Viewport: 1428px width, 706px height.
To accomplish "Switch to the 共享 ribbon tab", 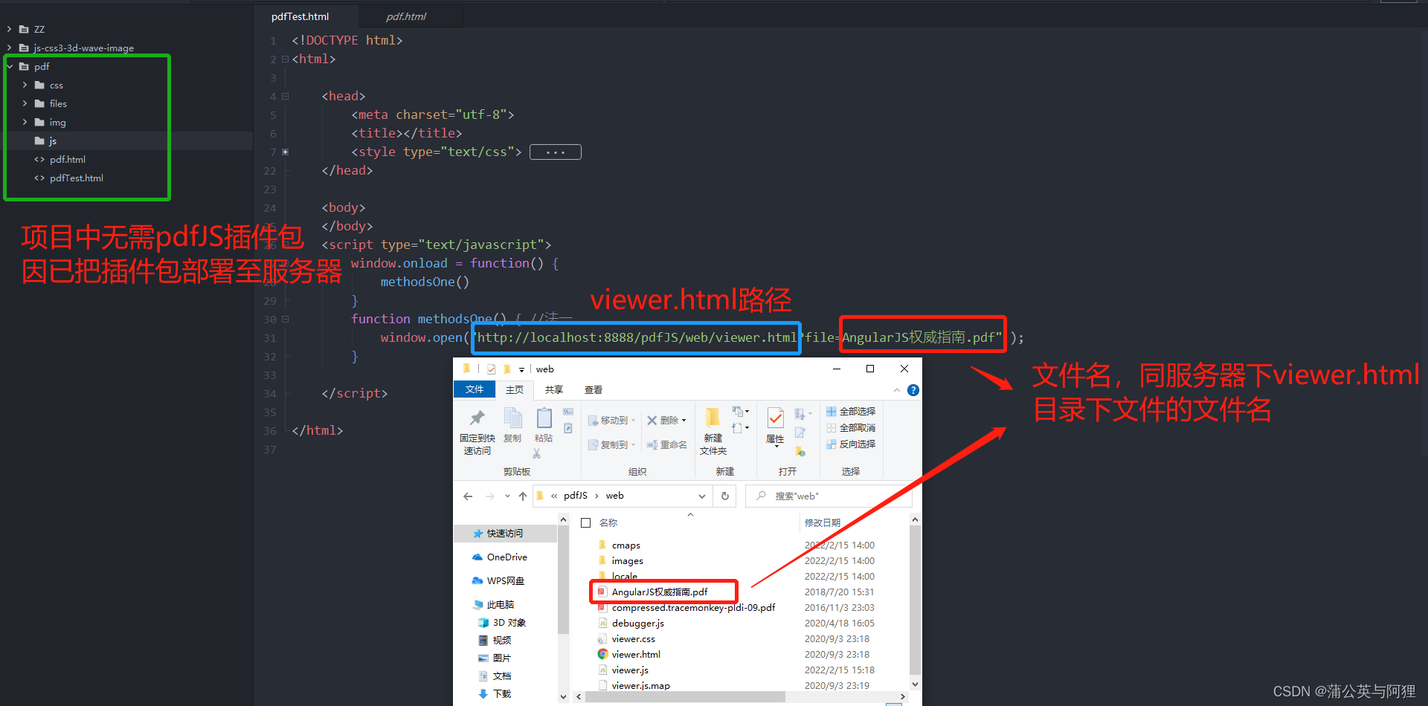I will pos(554,389).
